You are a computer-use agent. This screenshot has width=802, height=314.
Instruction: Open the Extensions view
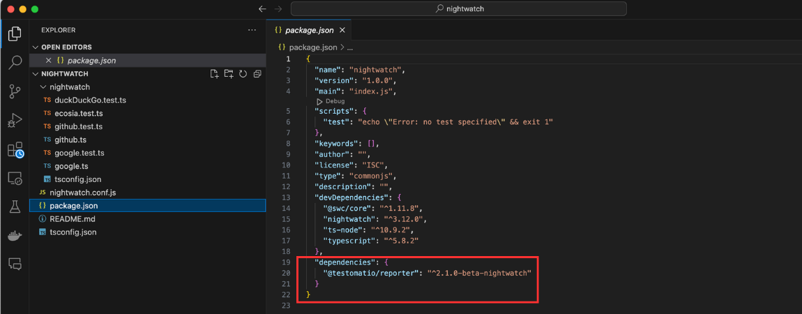pos(15,149)
